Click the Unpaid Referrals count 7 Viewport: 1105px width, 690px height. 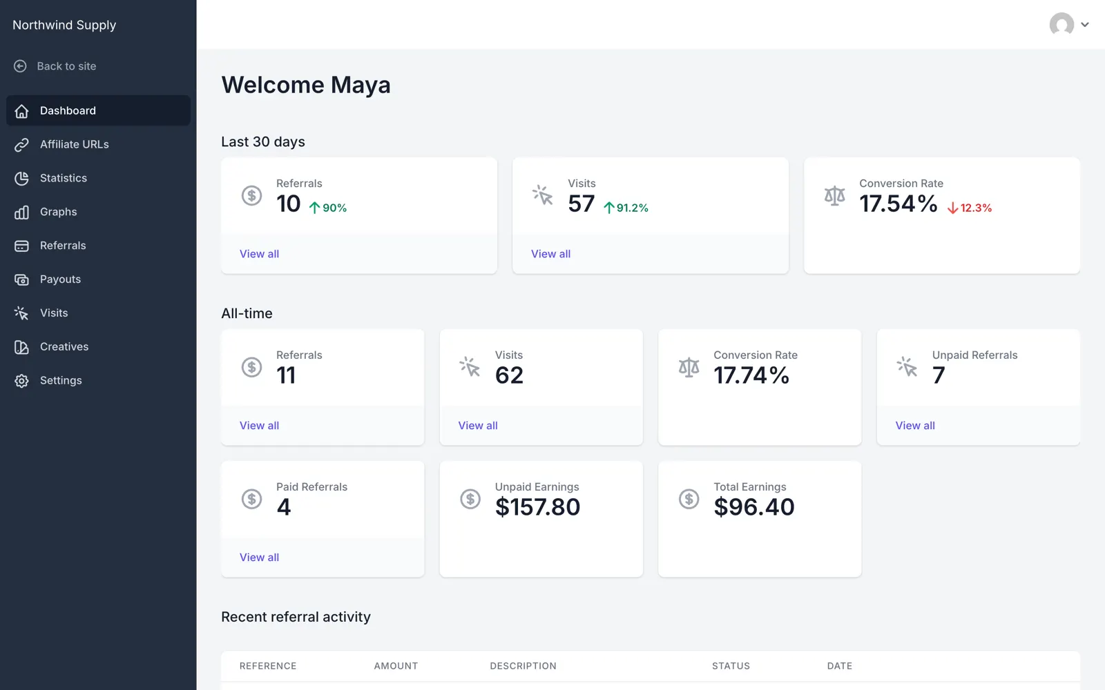[x=939, y=375]
